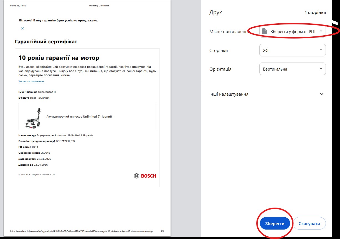Open the Умови та положення link
The width and height of the screenshot is (340, 239).
[31, 81]
